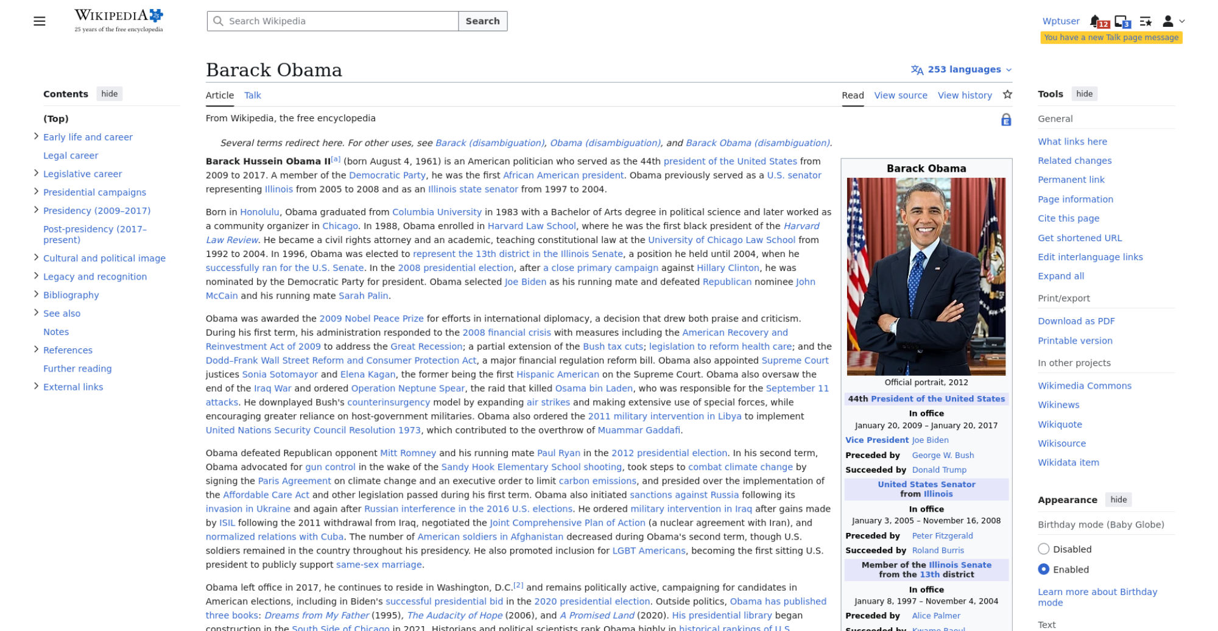Open the watchlist icon
The image size is (1218, 631).
1146,21
